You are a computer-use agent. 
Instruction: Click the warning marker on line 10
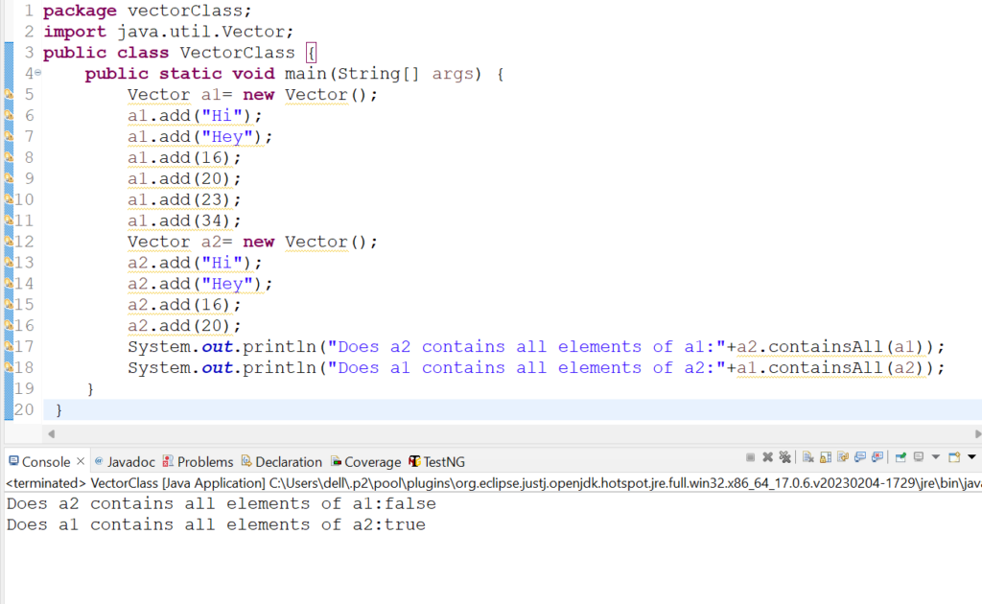[x=9, y=199]
